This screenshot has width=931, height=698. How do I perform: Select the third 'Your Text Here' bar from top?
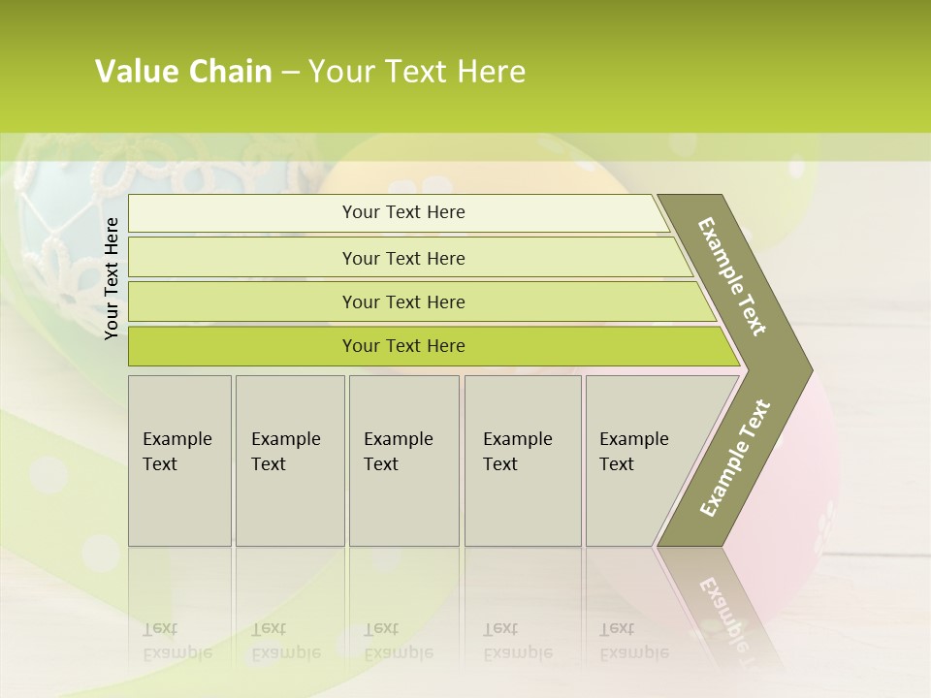click(x=403, y=301)
